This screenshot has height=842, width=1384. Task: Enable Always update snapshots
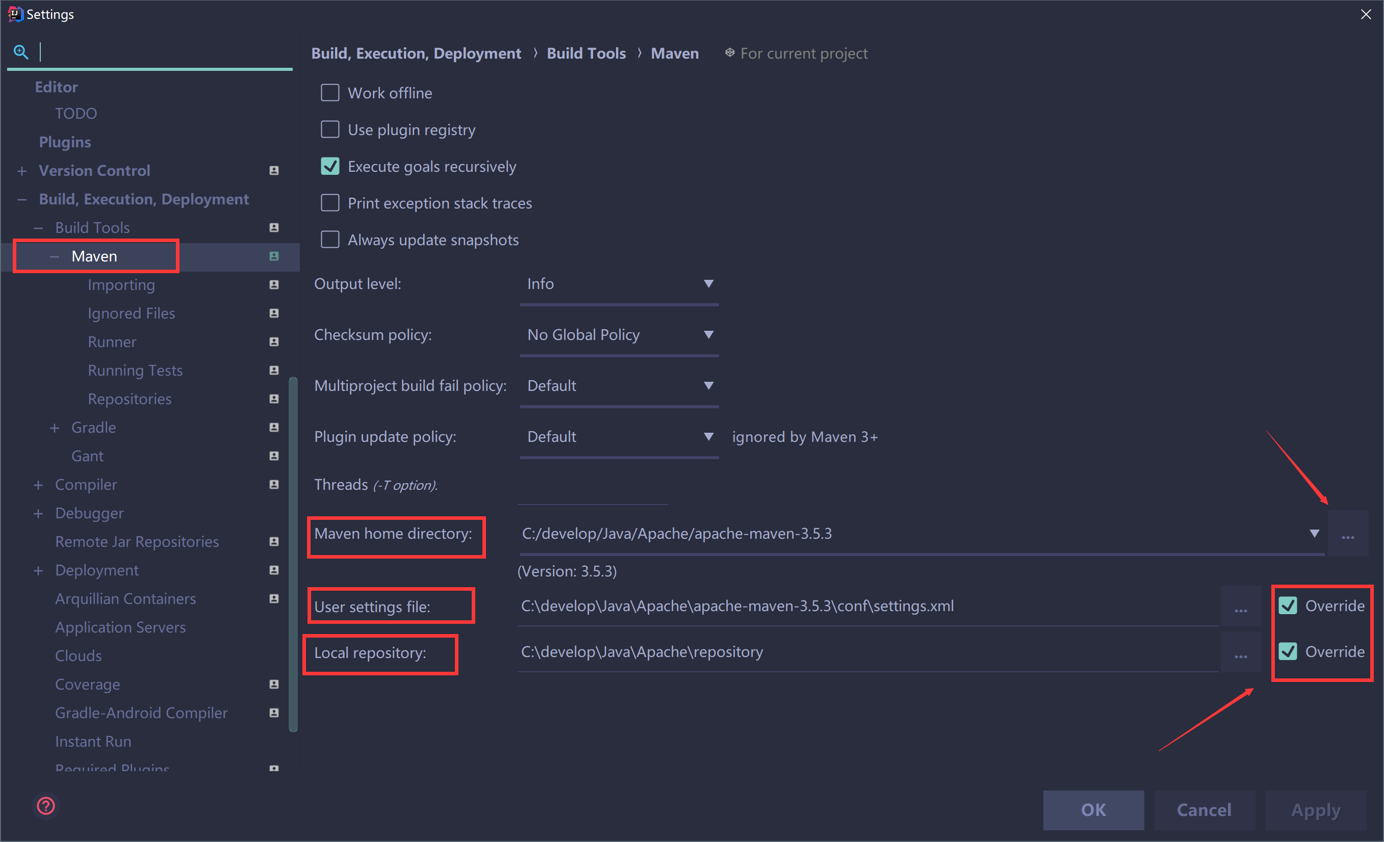point(330,240)
